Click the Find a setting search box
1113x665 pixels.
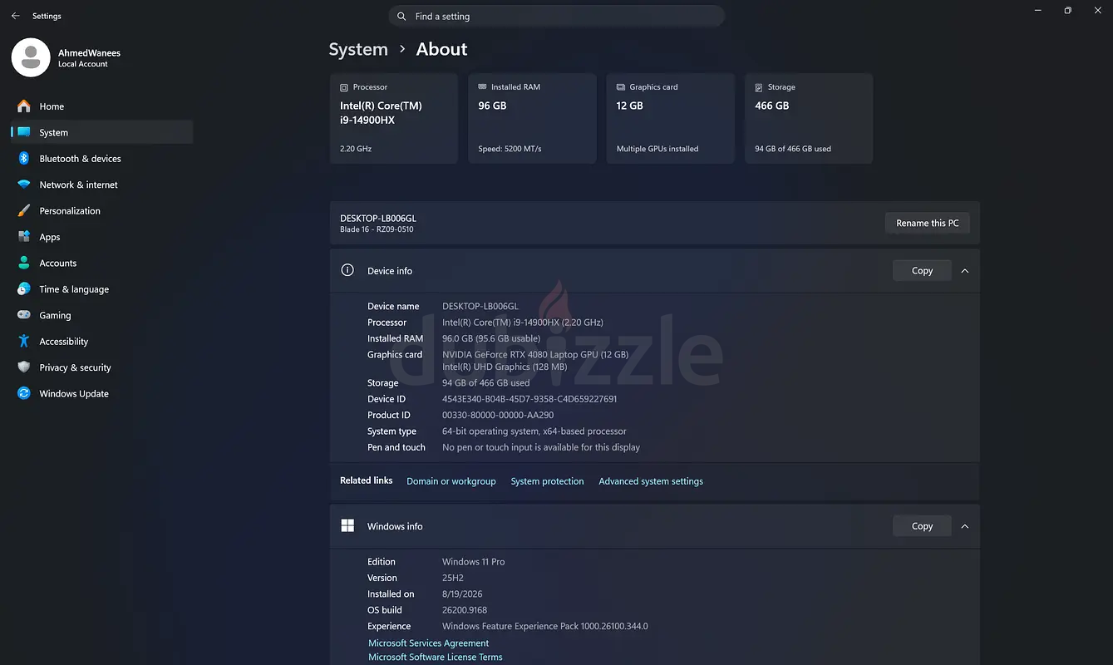[556, 17]
